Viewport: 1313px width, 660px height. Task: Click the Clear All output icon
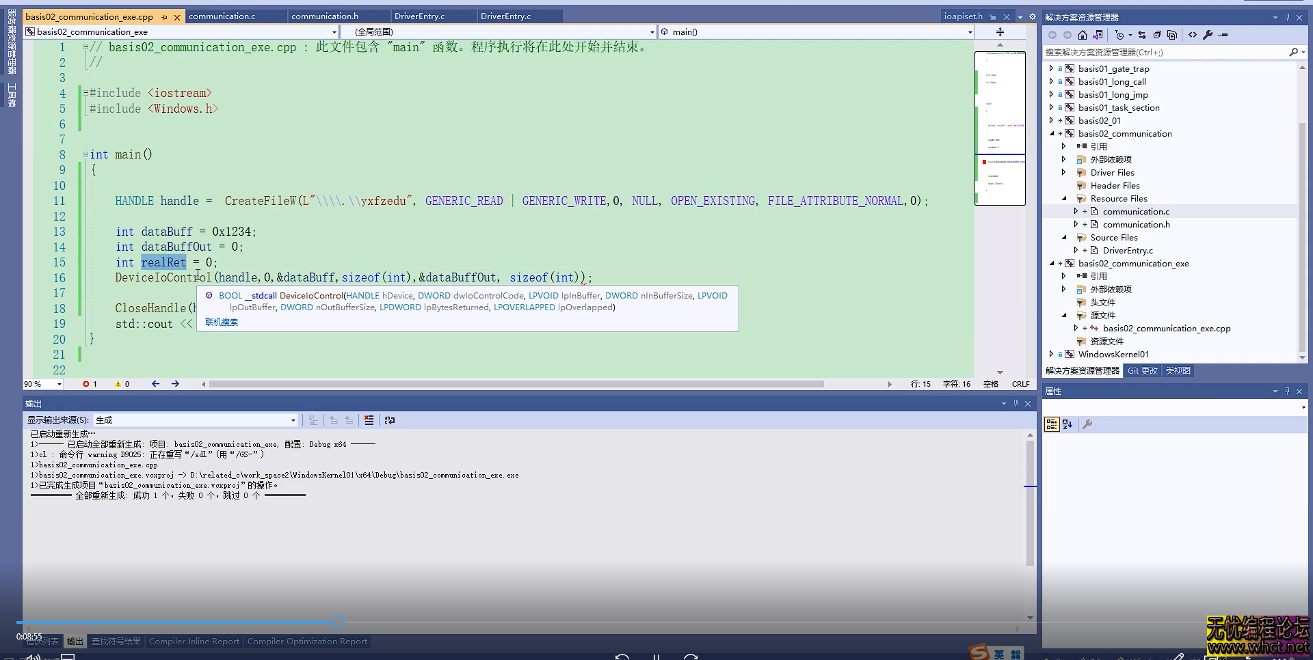point(368,420)
